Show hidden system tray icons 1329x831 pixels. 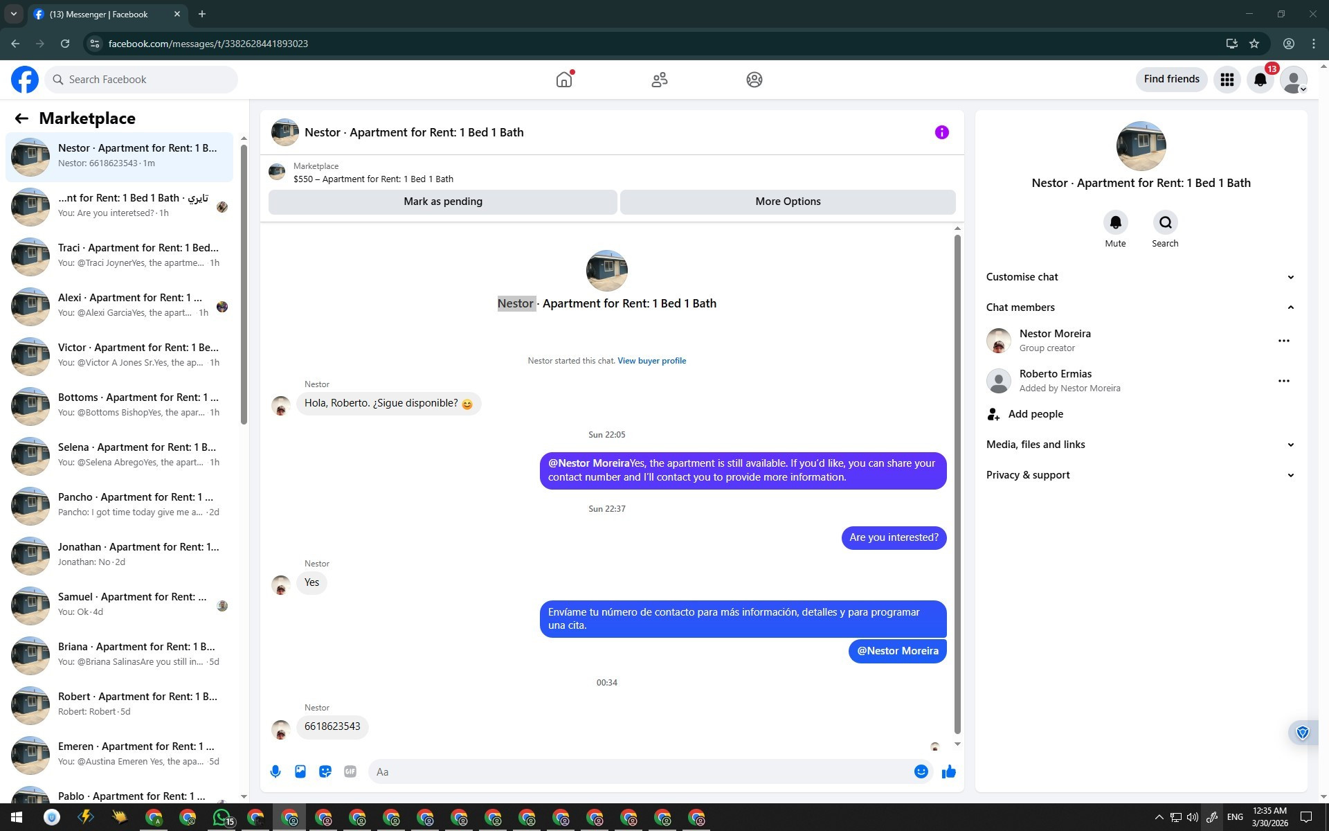tap(1159, 818)
